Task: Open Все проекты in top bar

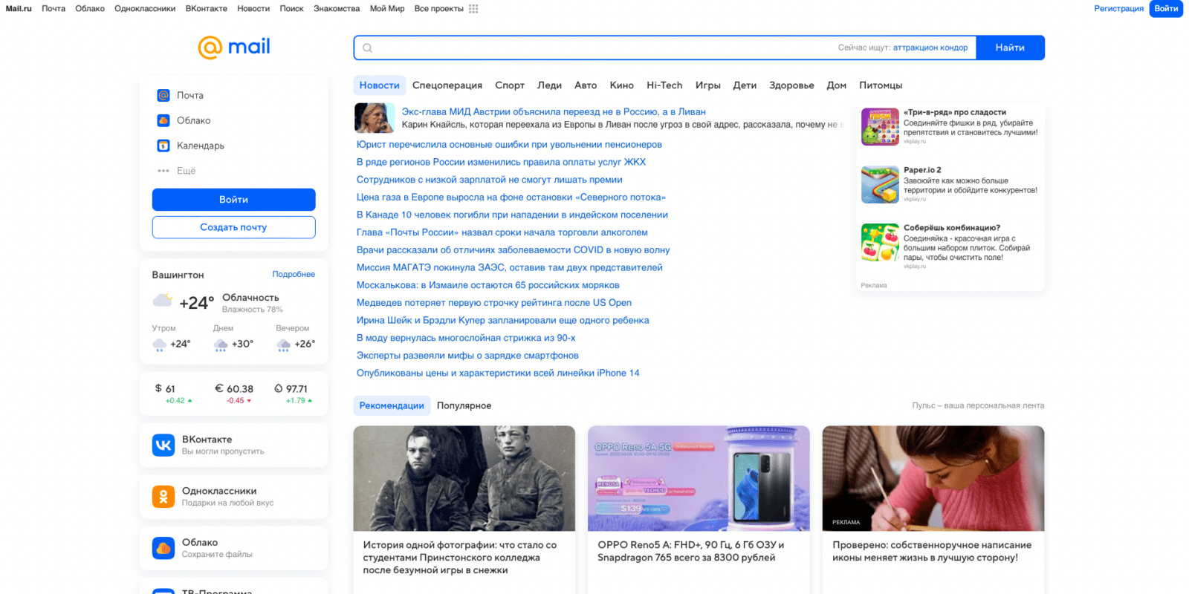Action: 438,9
